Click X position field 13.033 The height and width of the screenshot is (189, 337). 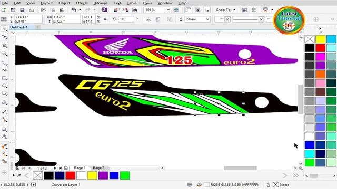point(28,17)
